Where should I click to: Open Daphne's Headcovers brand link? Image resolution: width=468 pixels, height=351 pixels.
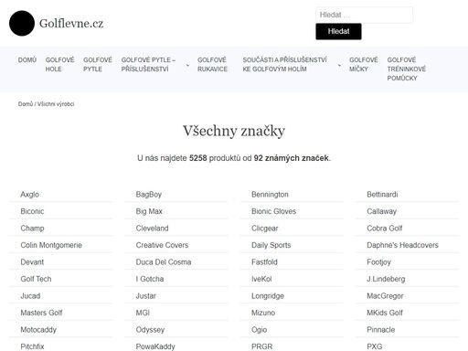click(x=402, y=245)
